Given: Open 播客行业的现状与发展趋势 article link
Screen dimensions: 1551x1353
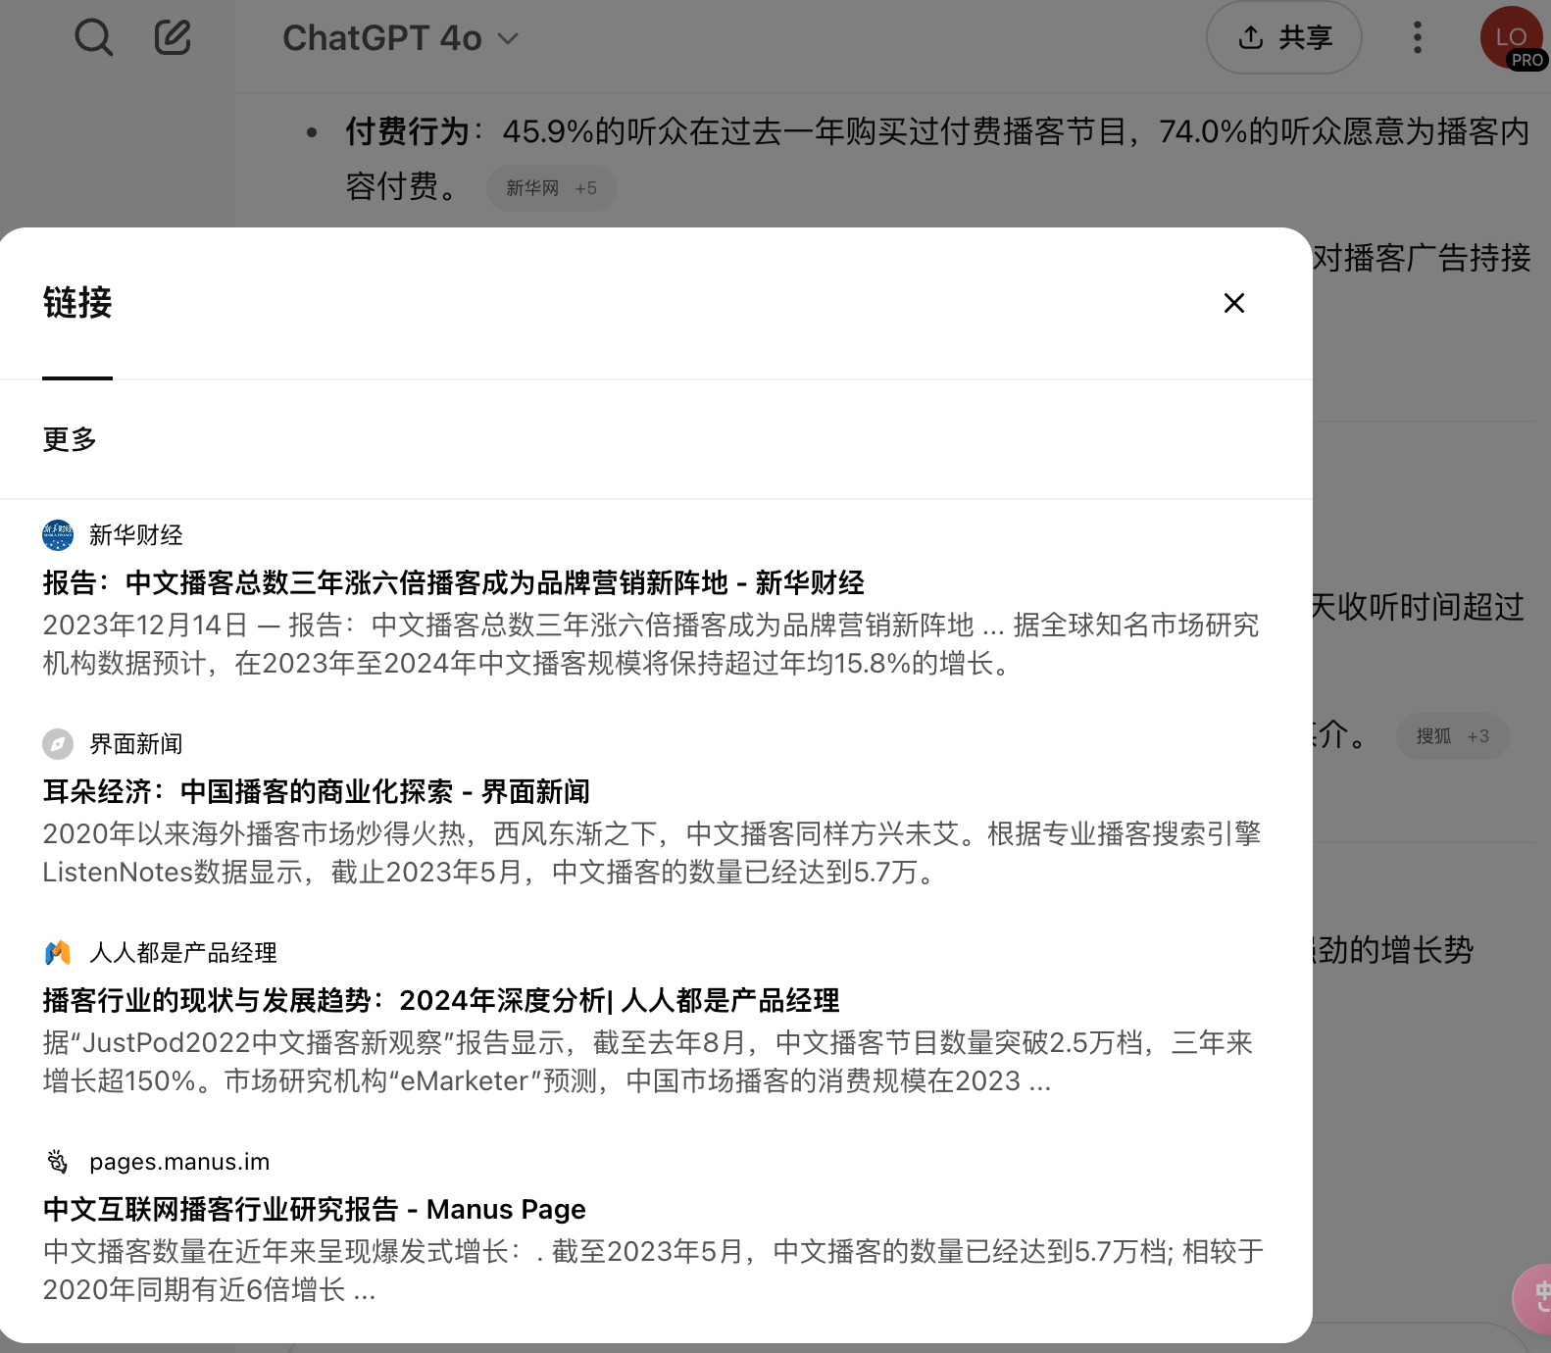Looking at the screenshot, I should click(440, 1001).
